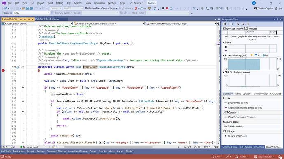Start Record CPU Profile
Viewport: 284px width, 159px height.
(x=237, y=136)
